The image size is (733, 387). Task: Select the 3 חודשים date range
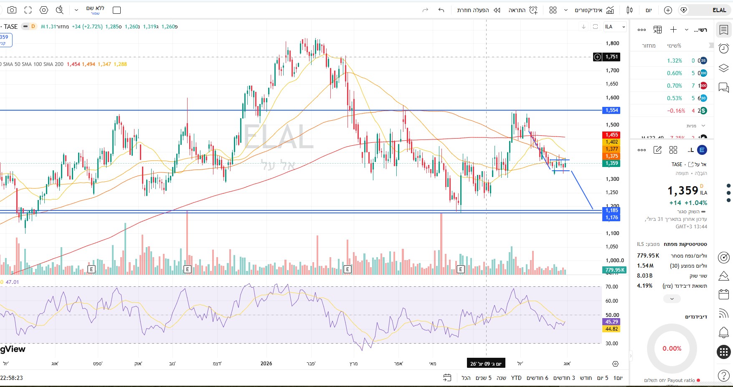[x=564, y=378]
